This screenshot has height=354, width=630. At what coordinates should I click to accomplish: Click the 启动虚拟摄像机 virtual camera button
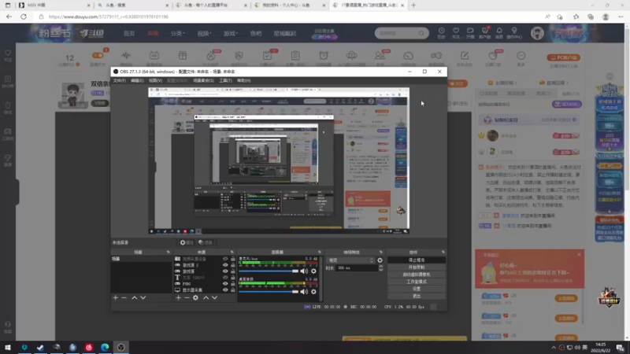417,275
